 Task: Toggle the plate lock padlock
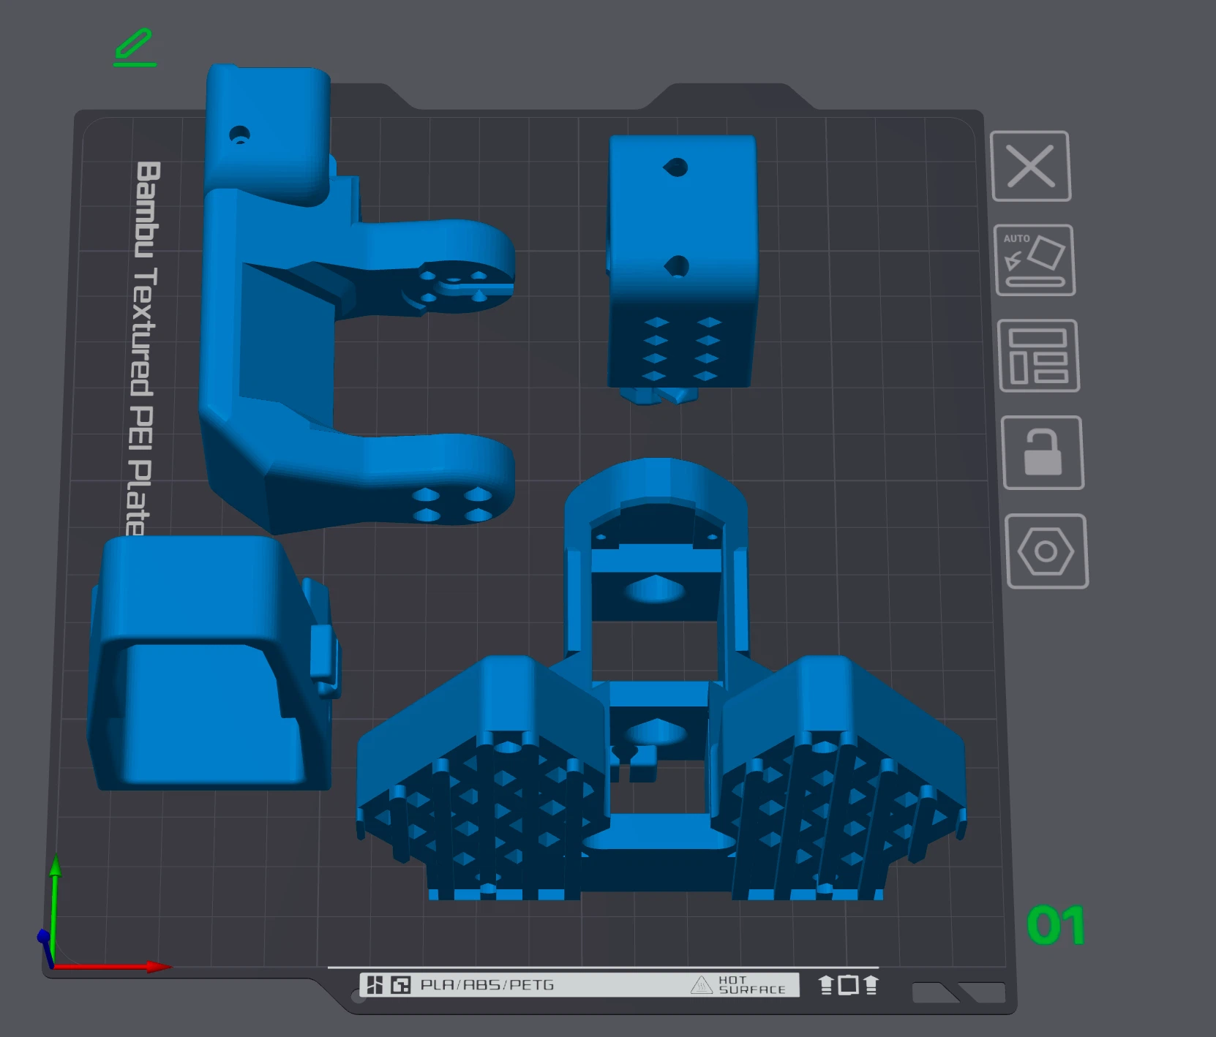tap(1042, 453)
